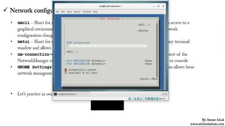Viewport: 226px width, 127px height.
Task: Open the File menu in the terminal
Action: [57, 12]
